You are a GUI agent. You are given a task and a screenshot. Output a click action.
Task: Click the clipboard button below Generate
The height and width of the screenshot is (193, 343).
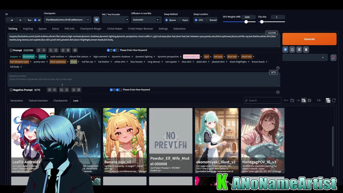coord(306,50)
